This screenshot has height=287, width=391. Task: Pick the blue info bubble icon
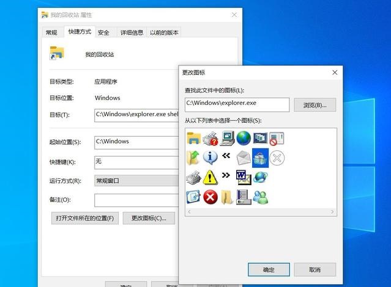210,158
